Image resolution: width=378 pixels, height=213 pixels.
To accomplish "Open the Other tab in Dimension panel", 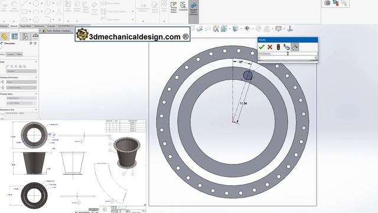I will tap(19, 54).
